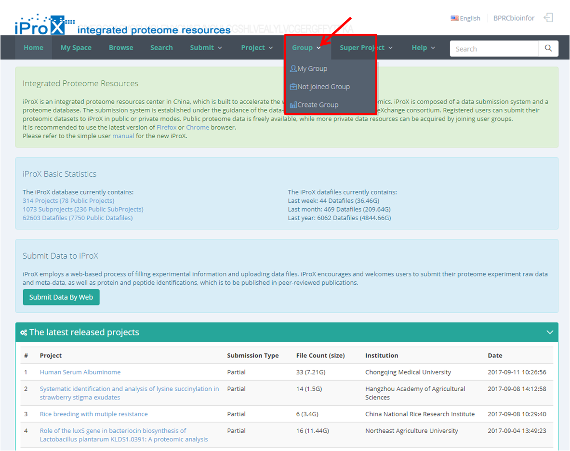
Task: Open Rice breeding with mutiple resistance
Action: click(94, 414)
